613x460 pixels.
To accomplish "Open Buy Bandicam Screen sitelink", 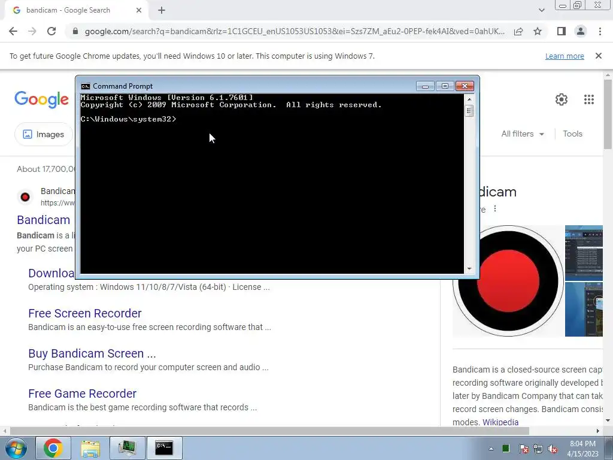I will (x=92, y=353).
